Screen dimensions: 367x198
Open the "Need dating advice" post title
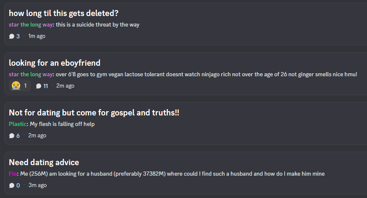tap(44, 162)
